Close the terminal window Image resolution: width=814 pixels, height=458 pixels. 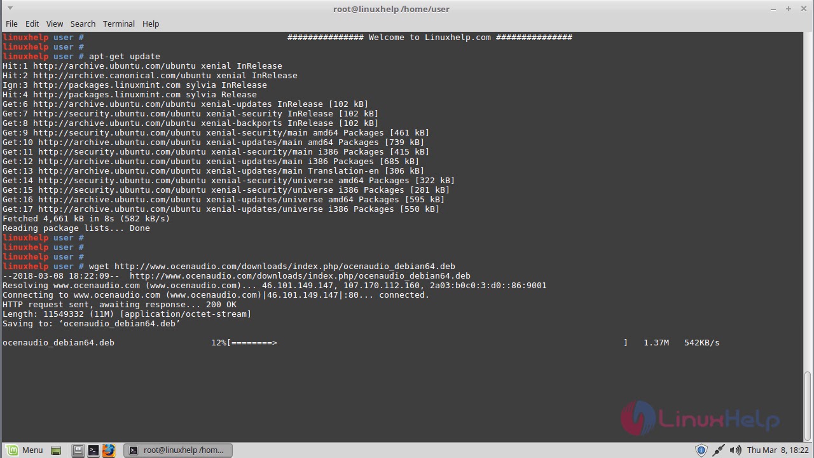tap(803, 9)
